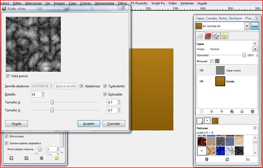Create a new layer with the page icon
This screenshot has width=263, height=168.
pyautogui.click(x=201, y=111)
